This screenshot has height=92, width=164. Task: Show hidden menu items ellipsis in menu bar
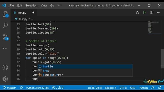[x=60, y=5]
